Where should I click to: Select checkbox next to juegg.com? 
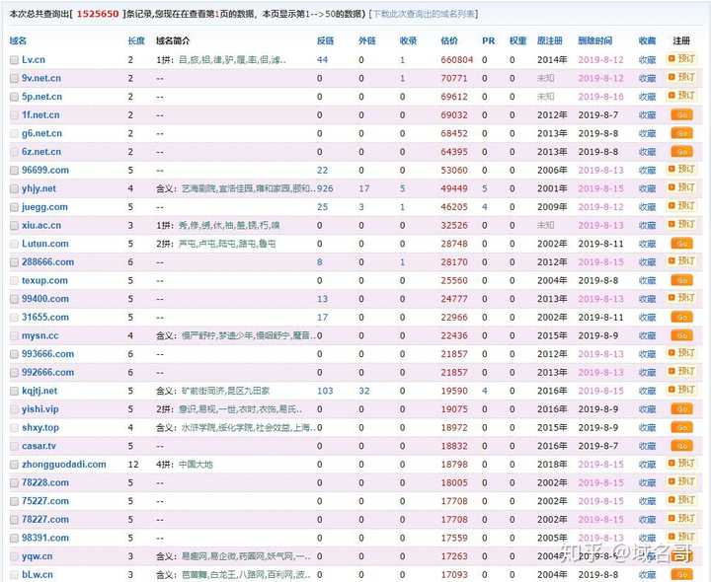point(14,207)
